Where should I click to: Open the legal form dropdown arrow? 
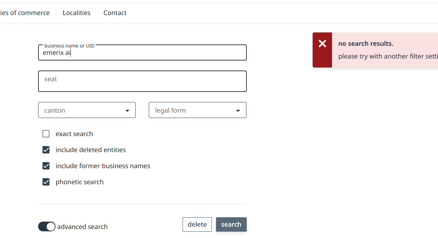pyautogui.click(x=238, y=111)
